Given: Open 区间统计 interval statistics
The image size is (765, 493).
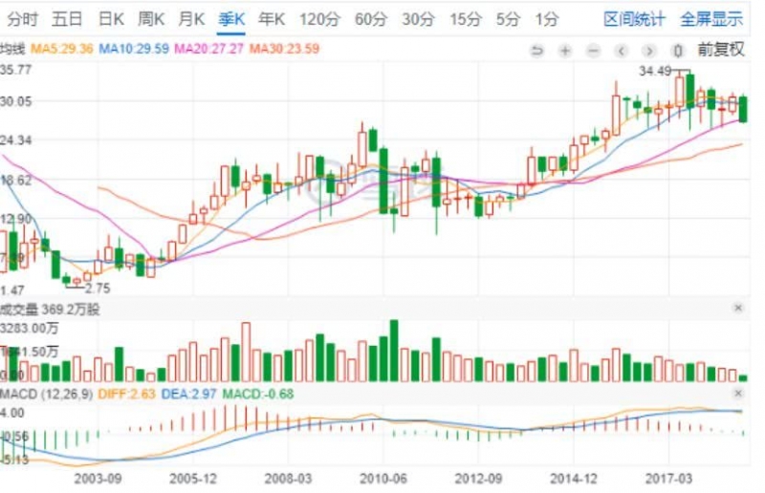Looking at the screenshot, I should point(634,19).
